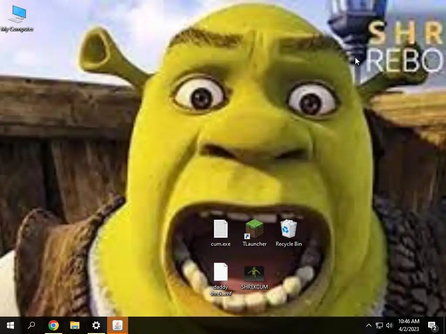Open Action Center notifications icon

tap(433, 325)
